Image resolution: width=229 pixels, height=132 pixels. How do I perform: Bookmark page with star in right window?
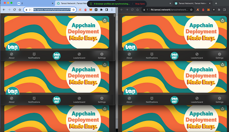pyautogui.click(x=191, y=10)
